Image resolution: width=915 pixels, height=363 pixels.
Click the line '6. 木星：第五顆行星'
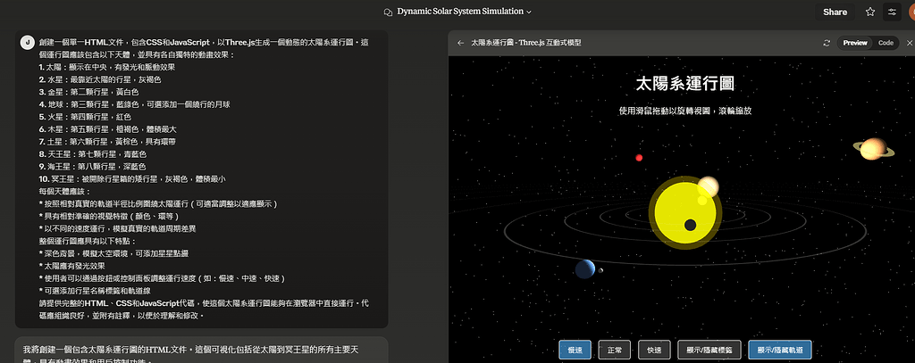[x=108, y=129]
